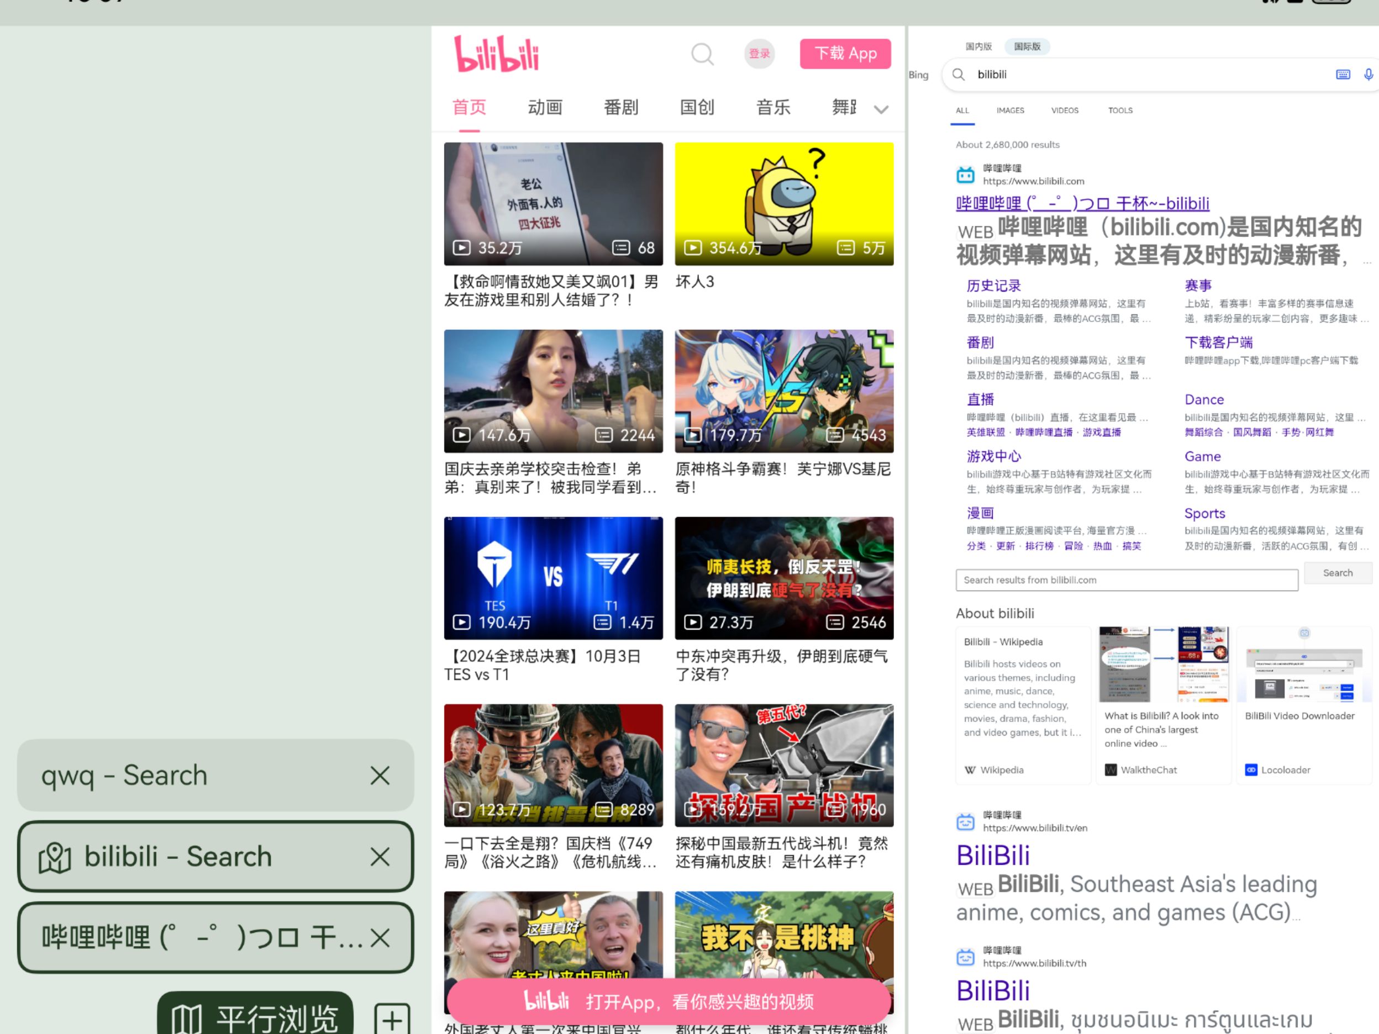Switch to the Bing VIDEOS tab

tap(1064, 110)
